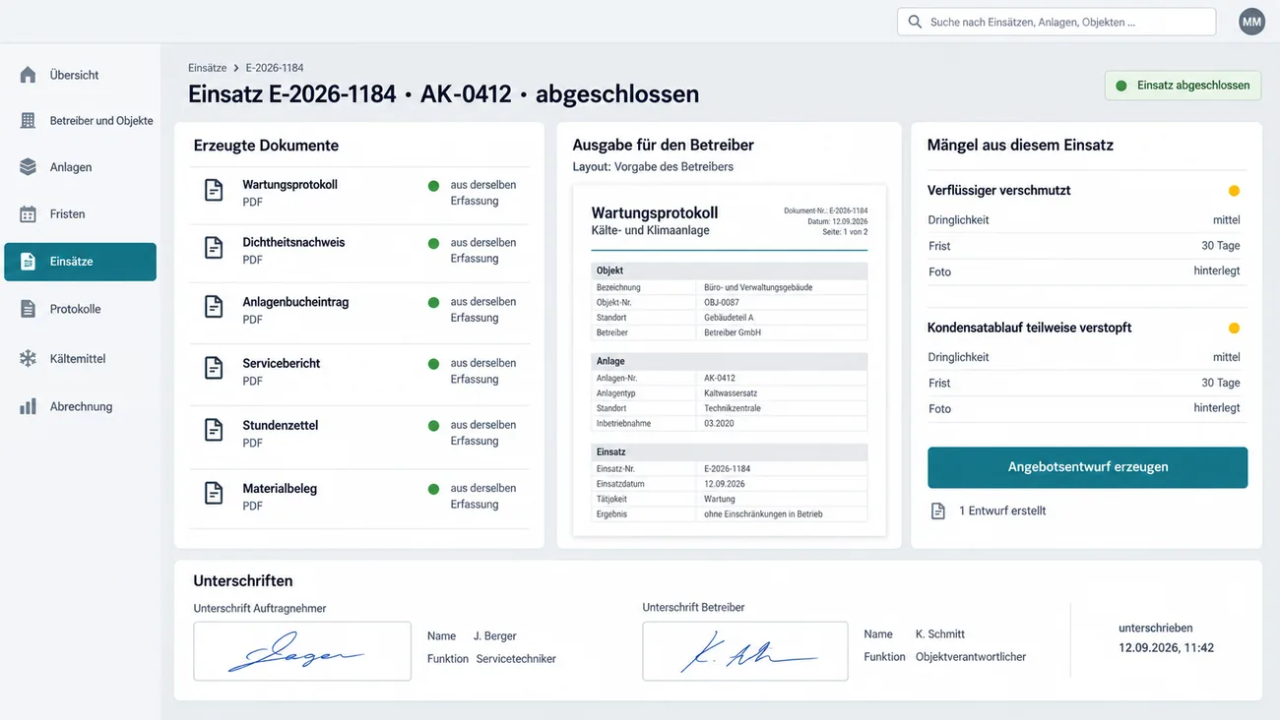
Task: Click the Servicebericht document name
Action: 282,363
